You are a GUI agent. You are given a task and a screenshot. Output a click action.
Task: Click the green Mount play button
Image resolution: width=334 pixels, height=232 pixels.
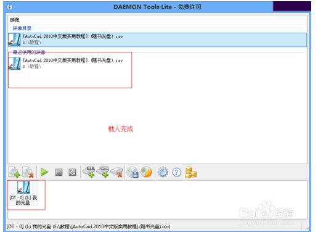[44, 172]
